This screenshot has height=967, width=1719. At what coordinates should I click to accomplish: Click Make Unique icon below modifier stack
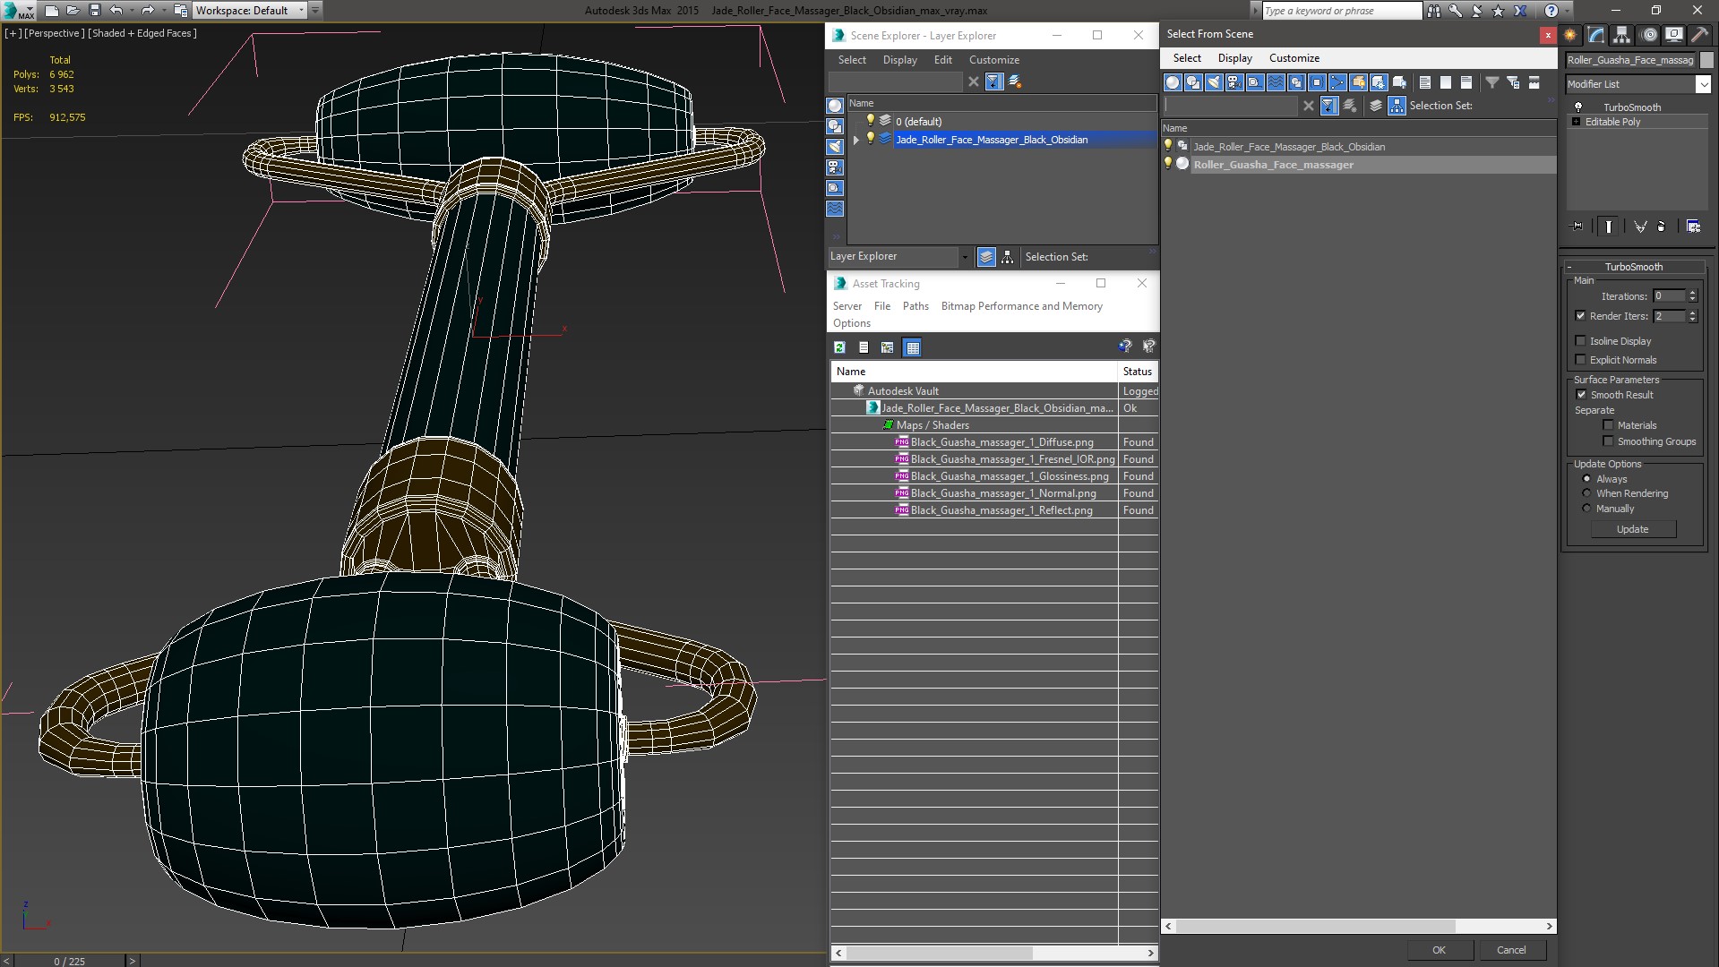(x=1640, y=227)
